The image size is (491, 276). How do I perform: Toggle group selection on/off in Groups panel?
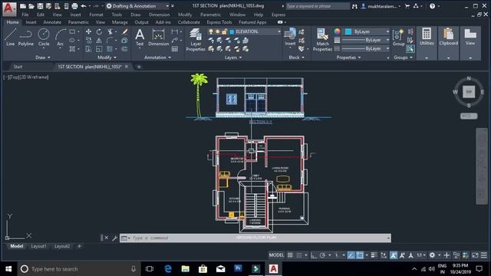click(410, 49)
